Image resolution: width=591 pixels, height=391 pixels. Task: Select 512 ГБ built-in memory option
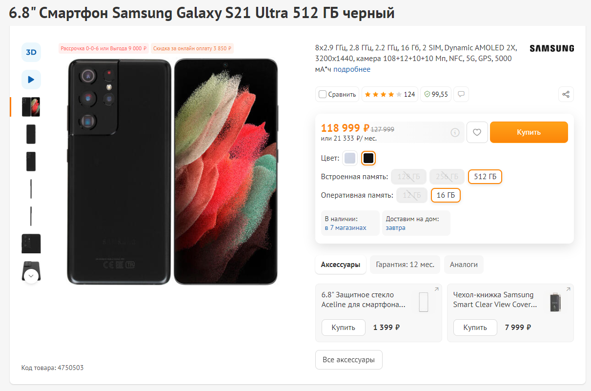pyautogui.click(x=485, y=177)
